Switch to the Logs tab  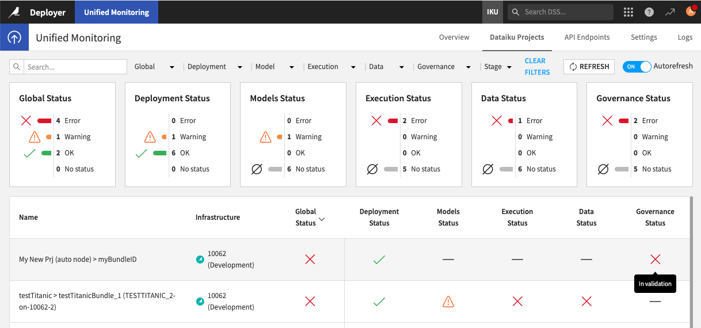coord(685,37)
